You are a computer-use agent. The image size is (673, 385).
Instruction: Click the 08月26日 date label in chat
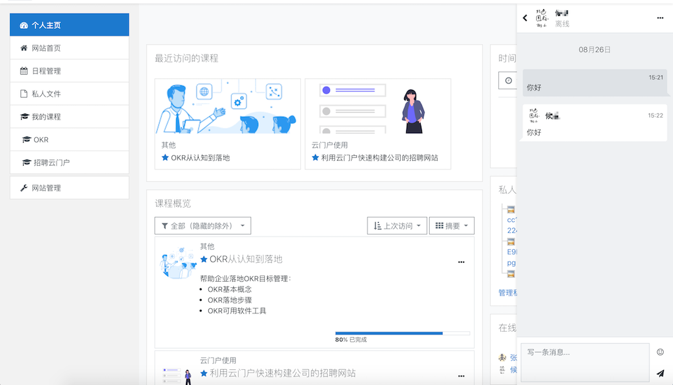tap(594, 50)
